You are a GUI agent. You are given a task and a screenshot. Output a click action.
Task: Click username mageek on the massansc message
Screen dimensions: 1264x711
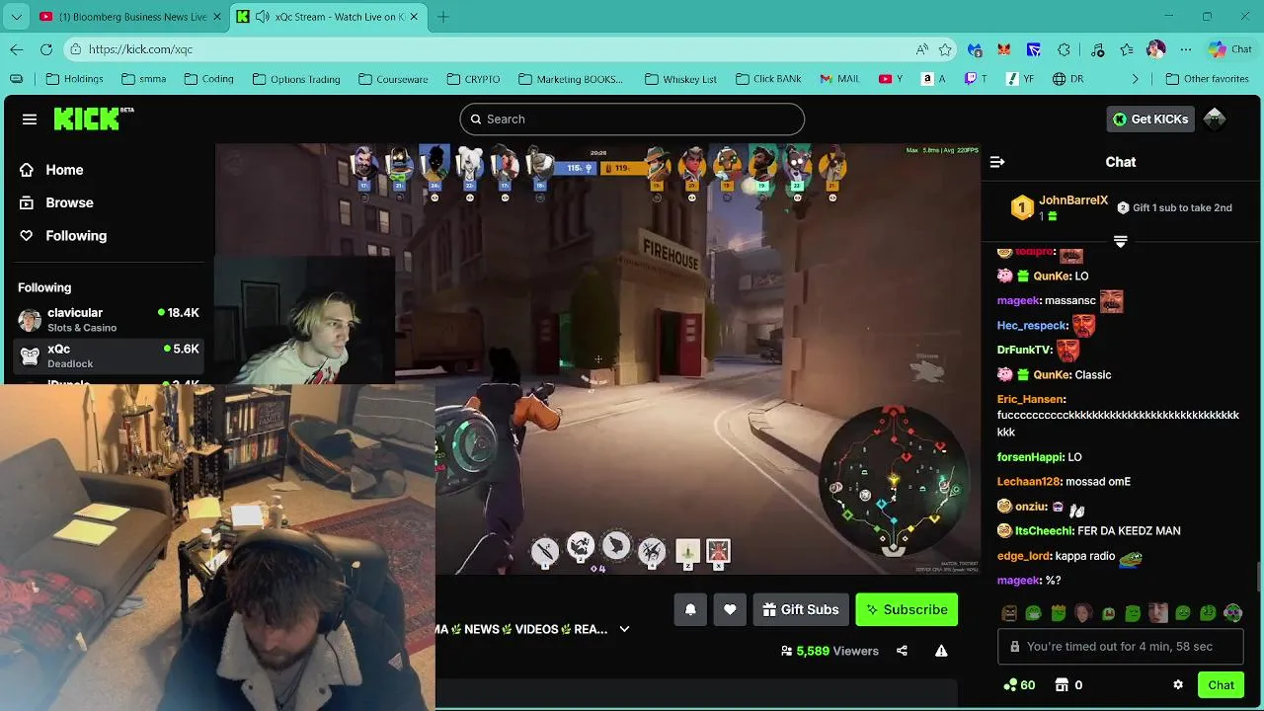[x=1018, y=300]
